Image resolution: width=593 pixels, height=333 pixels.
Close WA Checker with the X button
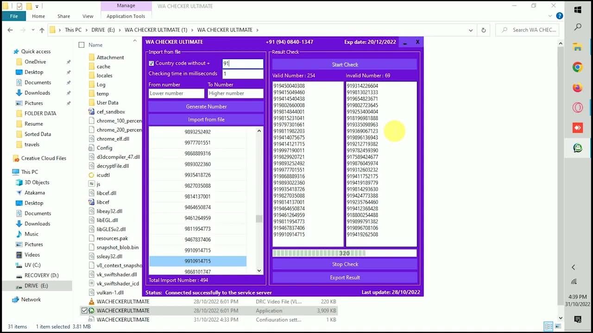[417, 42]
